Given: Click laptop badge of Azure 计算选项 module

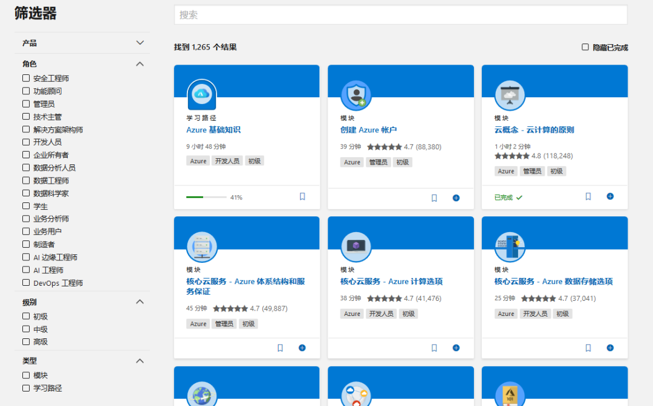Looking at the screenshot, I should (x=356, y=246).
